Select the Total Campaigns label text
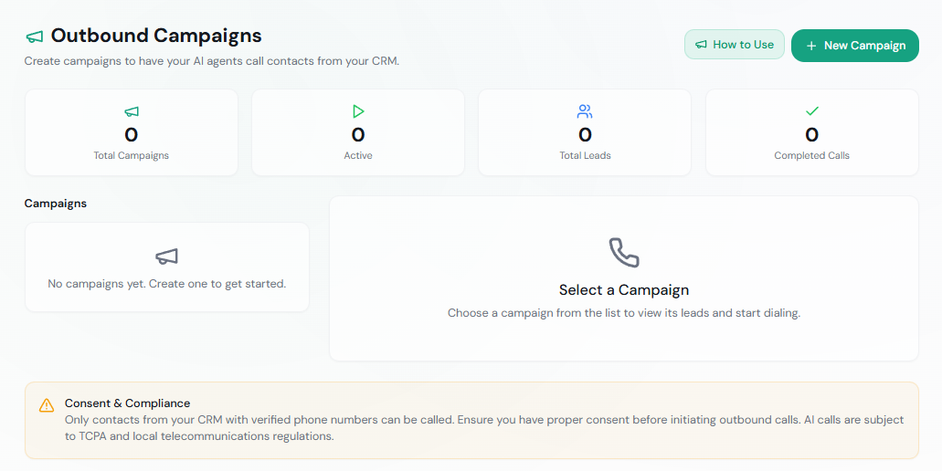 pyautogui.click(x=132, y=155)
